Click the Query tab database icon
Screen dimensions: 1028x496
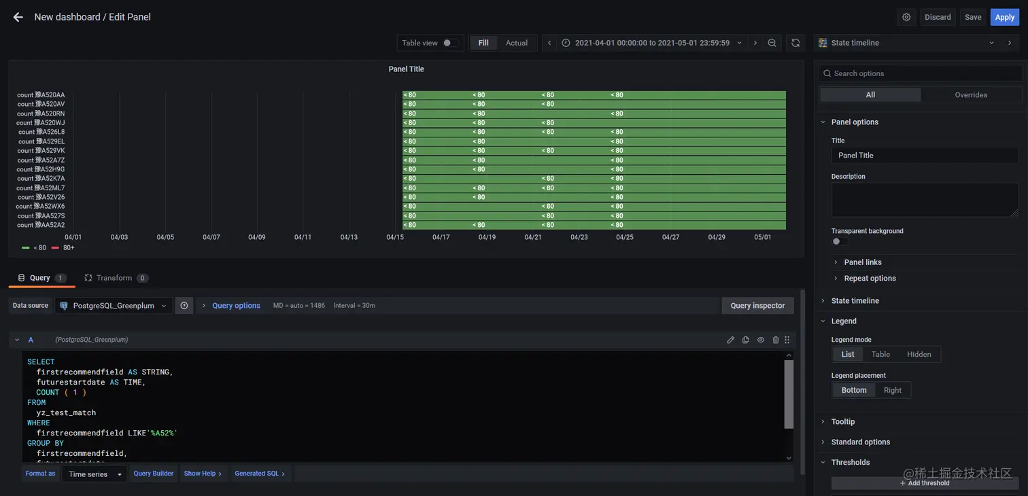[x=21, y=278]
